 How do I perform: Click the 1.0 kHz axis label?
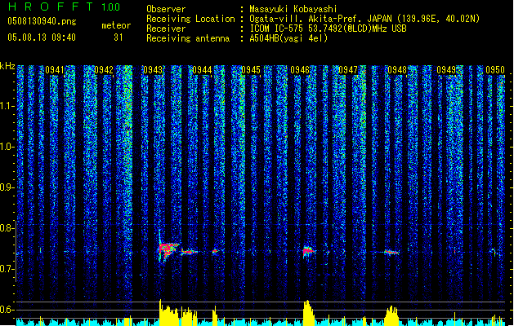coord(7,148)
